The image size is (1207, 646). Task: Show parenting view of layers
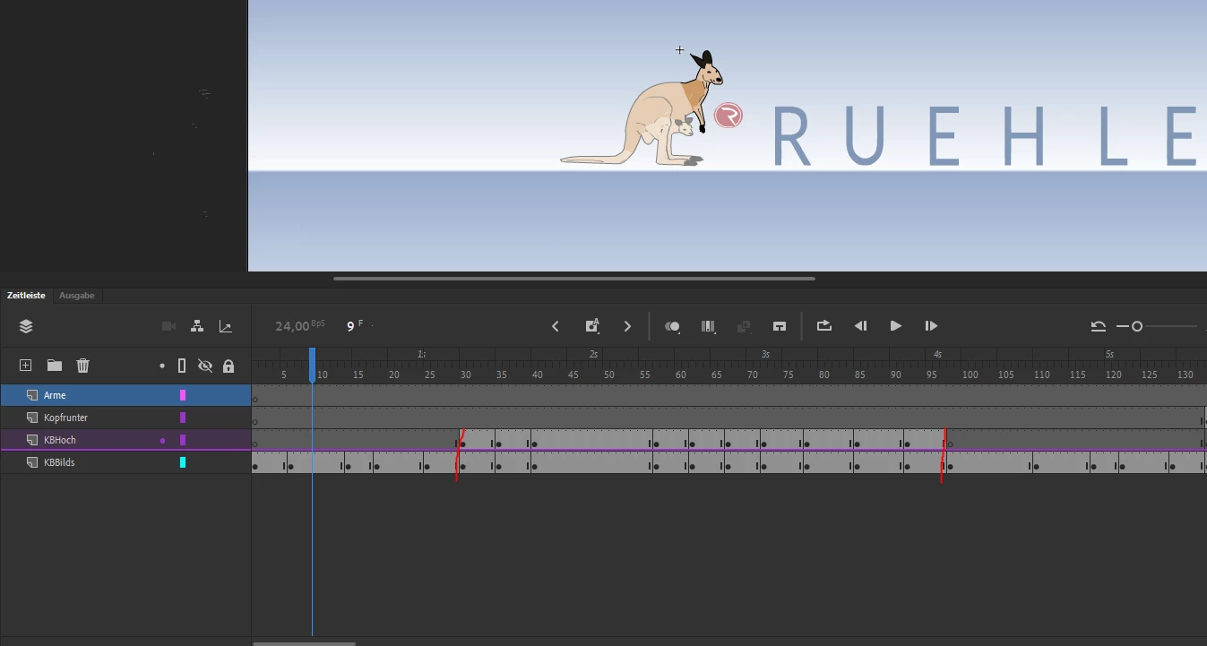point(197,326)
